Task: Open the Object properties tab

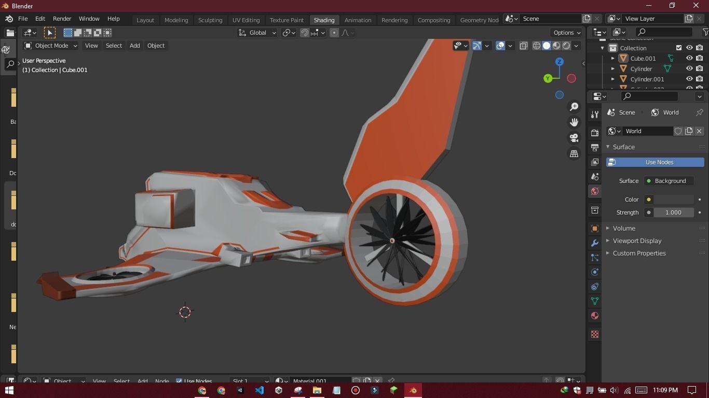Action: (x=595, y=229)
